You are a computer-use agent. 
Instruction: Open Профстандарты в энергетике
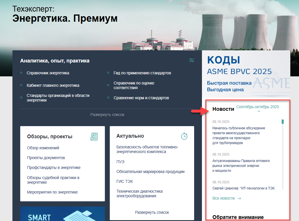[x=54, y=167]
